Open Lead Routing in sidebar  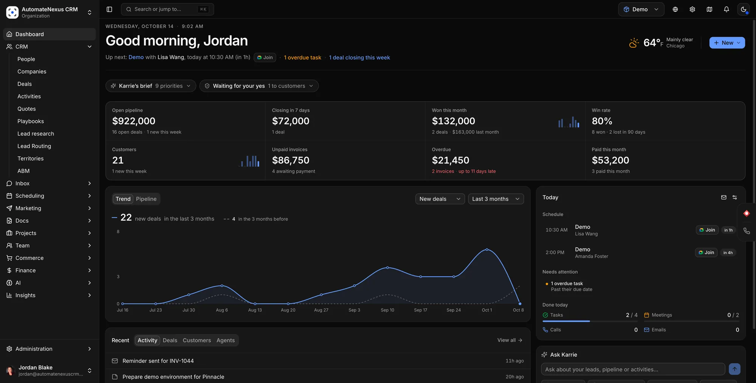coord(34,146)
